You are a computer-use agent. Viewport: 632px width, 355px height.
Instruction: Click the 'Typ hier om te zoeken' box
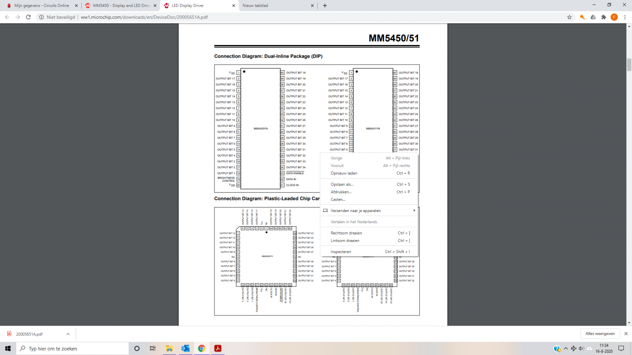pyautogui.click(x=72, y=348)
